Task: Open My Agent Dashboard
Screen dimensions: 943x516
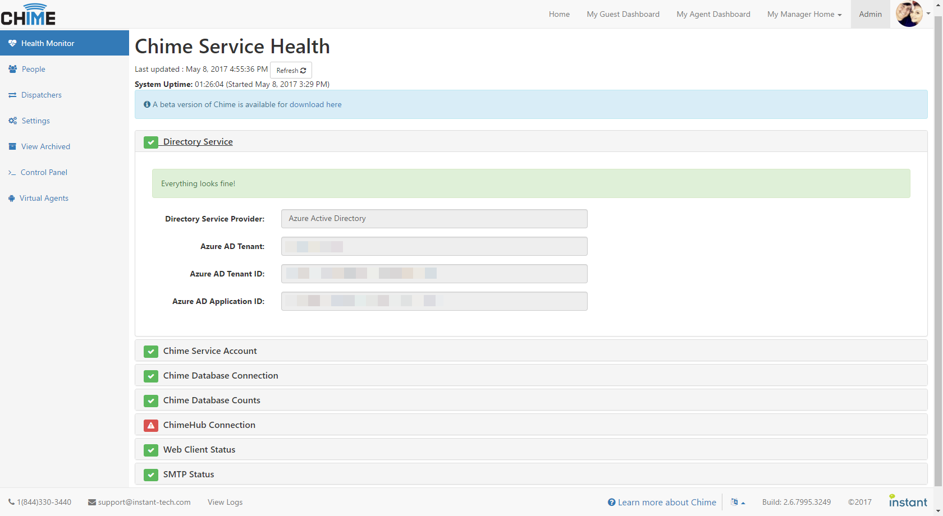Action: point(713,14)
